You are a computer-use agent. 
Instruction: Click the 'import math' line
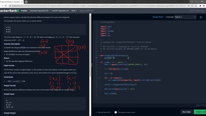(x=106, y=26)
